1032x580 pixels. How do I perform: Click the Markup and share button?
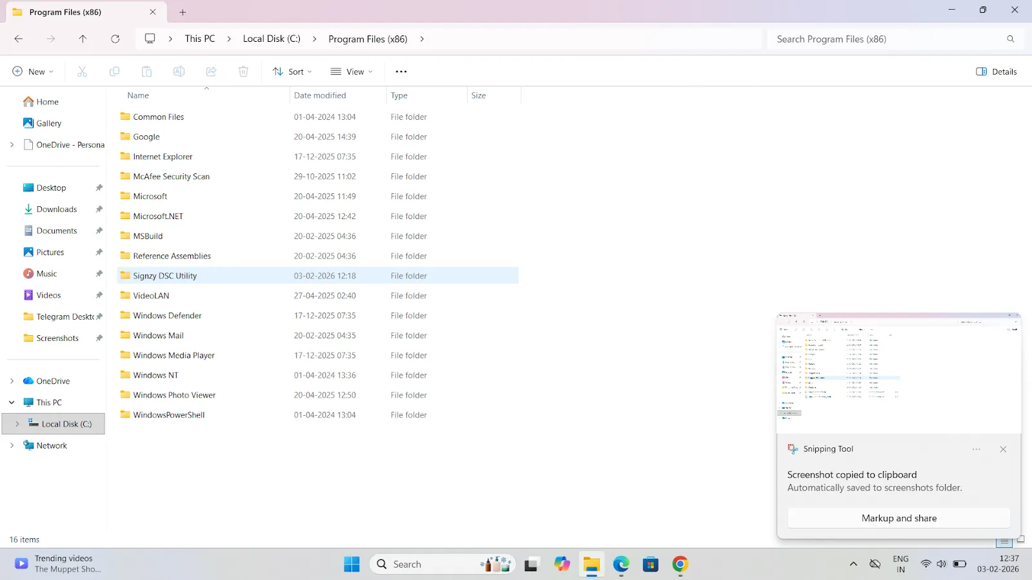899,518
